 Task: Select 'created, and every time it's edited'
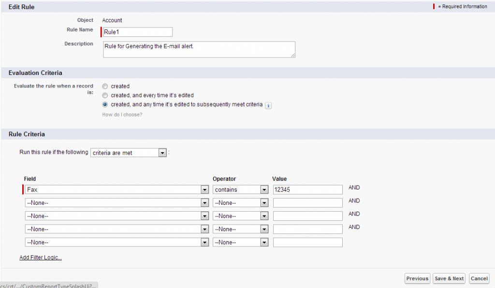[105, 95]
